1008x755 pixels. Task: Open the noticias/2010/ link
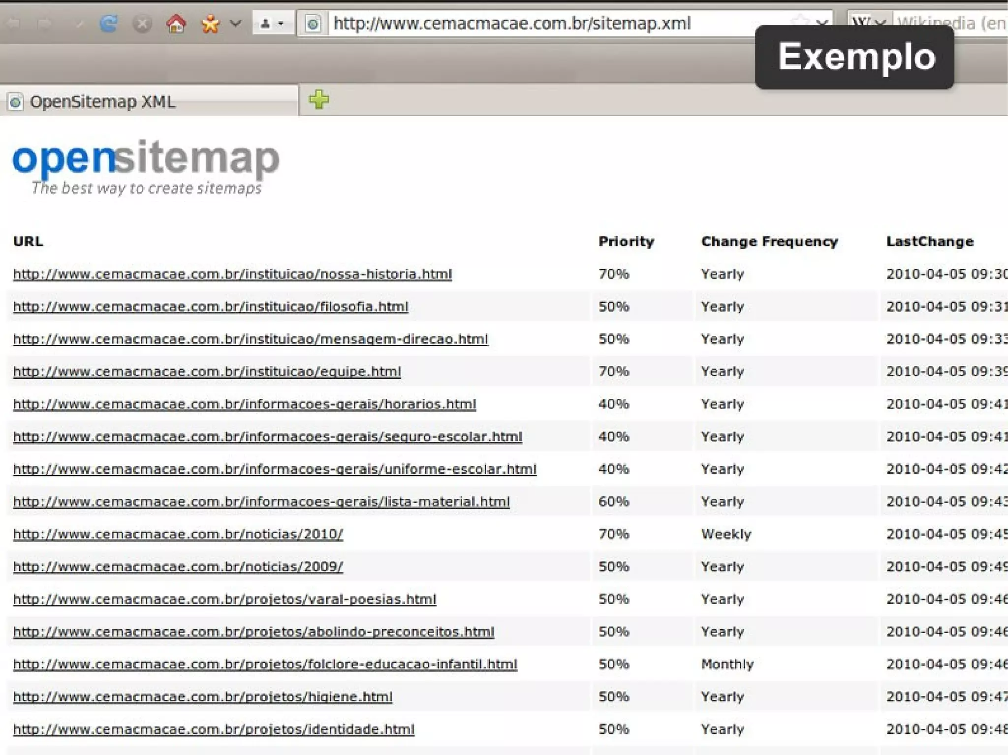click(x=178, y=534)
